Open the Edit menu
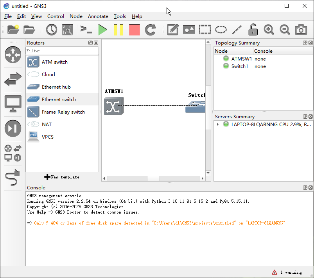The height and width of the screenshot is (278, 314). (21, 16)
